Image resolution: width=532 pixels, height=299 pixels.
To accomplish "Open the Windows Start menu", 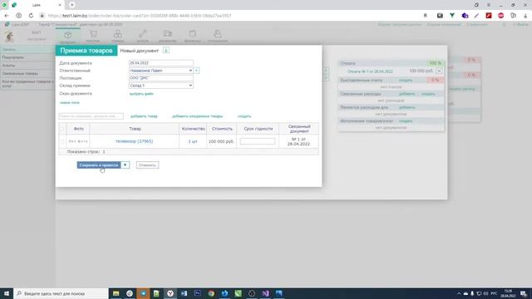I will point(7,293).
